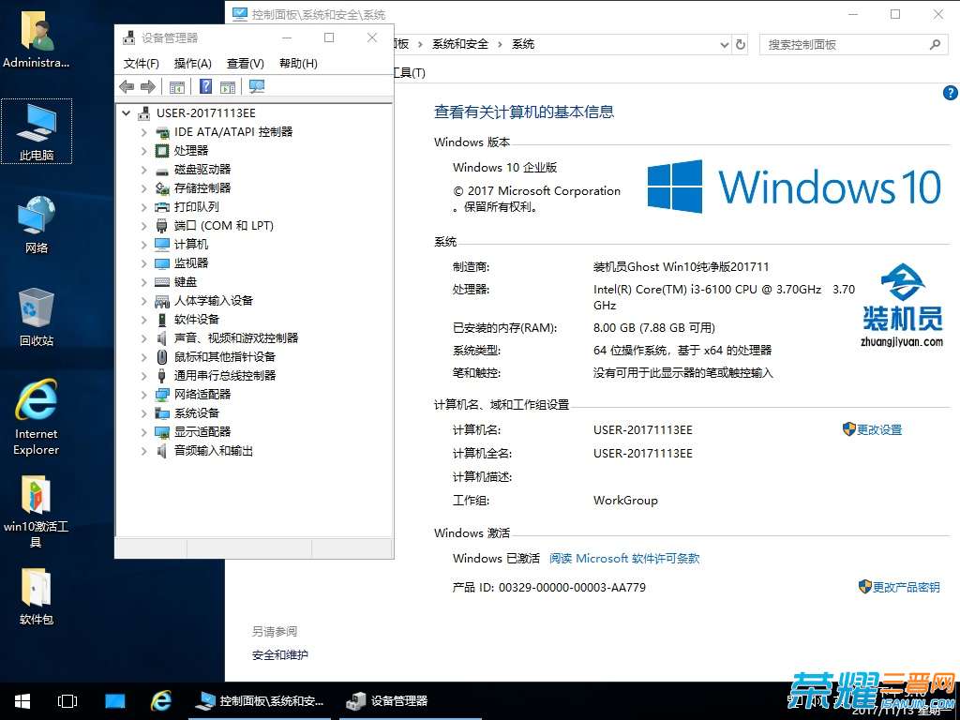Screen dimensions: 960x720
Task: Click 系统和安全 breadcrumb in address bar
Action: [x=459, y=44]
